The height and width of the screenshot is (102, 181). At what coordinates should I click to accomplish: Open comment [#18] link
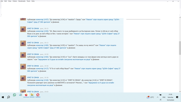[42, 80]
